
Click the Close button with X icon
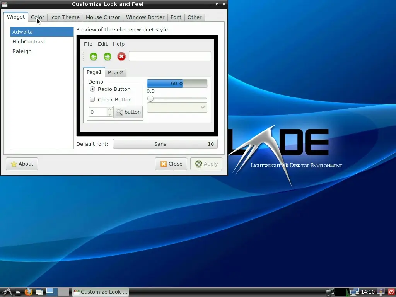click(x=171, y=164)
